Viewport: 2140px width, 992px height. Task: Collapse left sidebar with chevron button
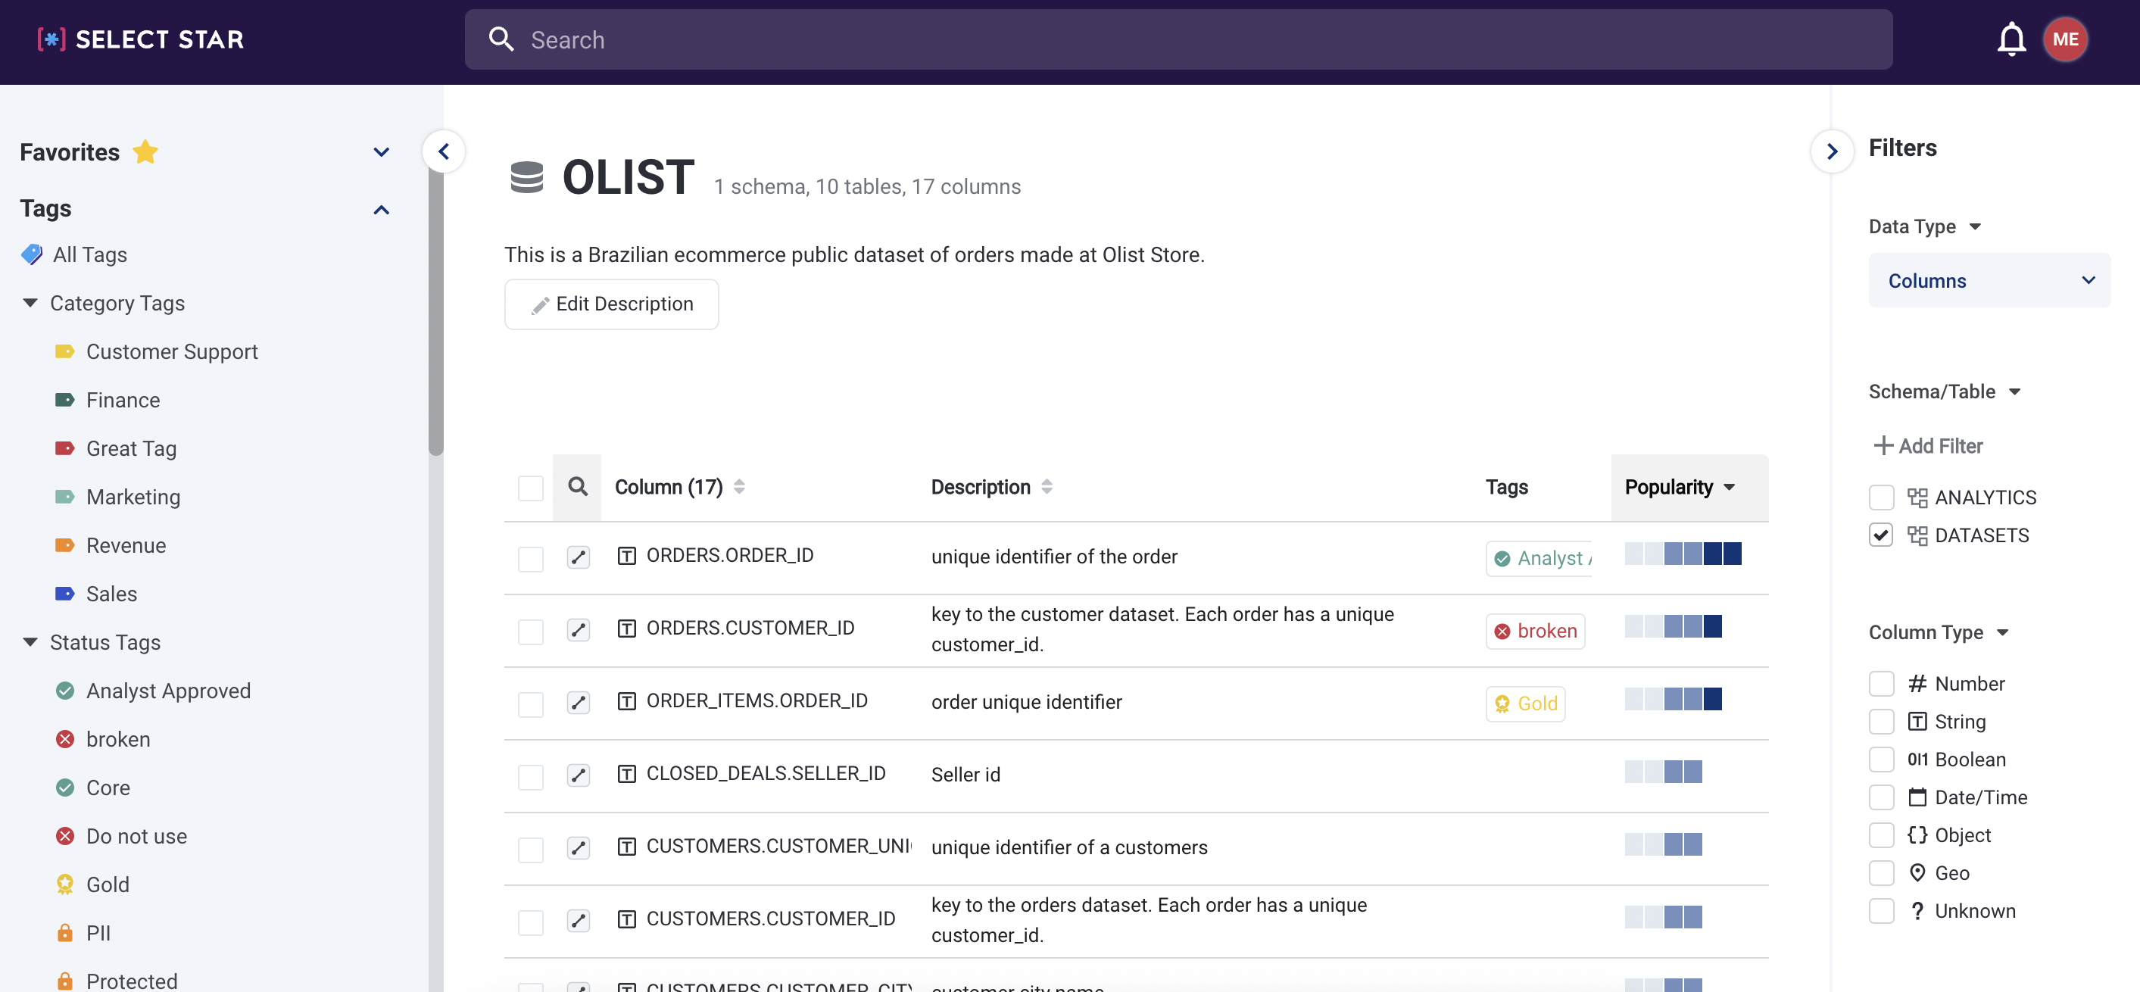tap(444, 152)
